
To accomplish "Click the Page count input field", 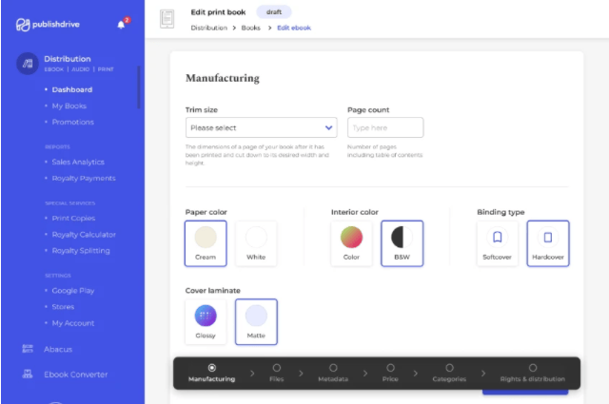I will [385, 127].
